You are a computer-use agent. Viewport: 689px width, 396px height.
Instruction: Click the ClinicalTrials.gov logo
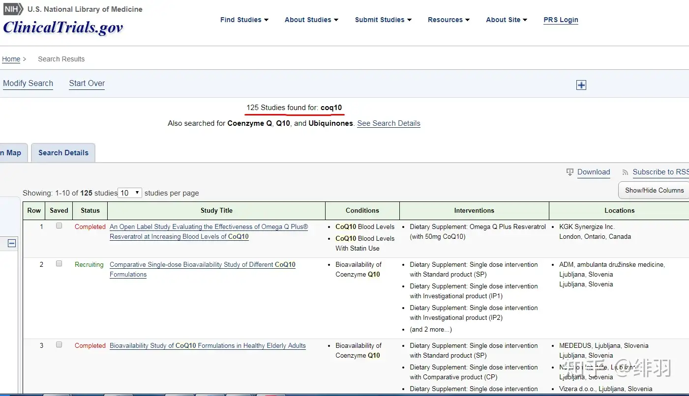click(x=63, y=27)
